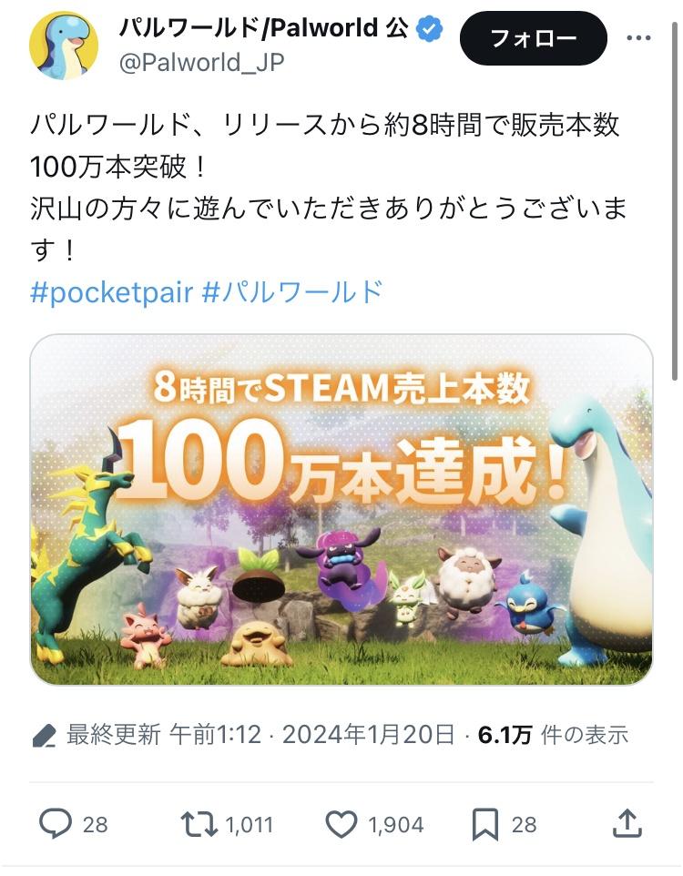Viewport: 683px width, 876px height.
Task: Like the post with heart icon
Action: tap(341, 825)
